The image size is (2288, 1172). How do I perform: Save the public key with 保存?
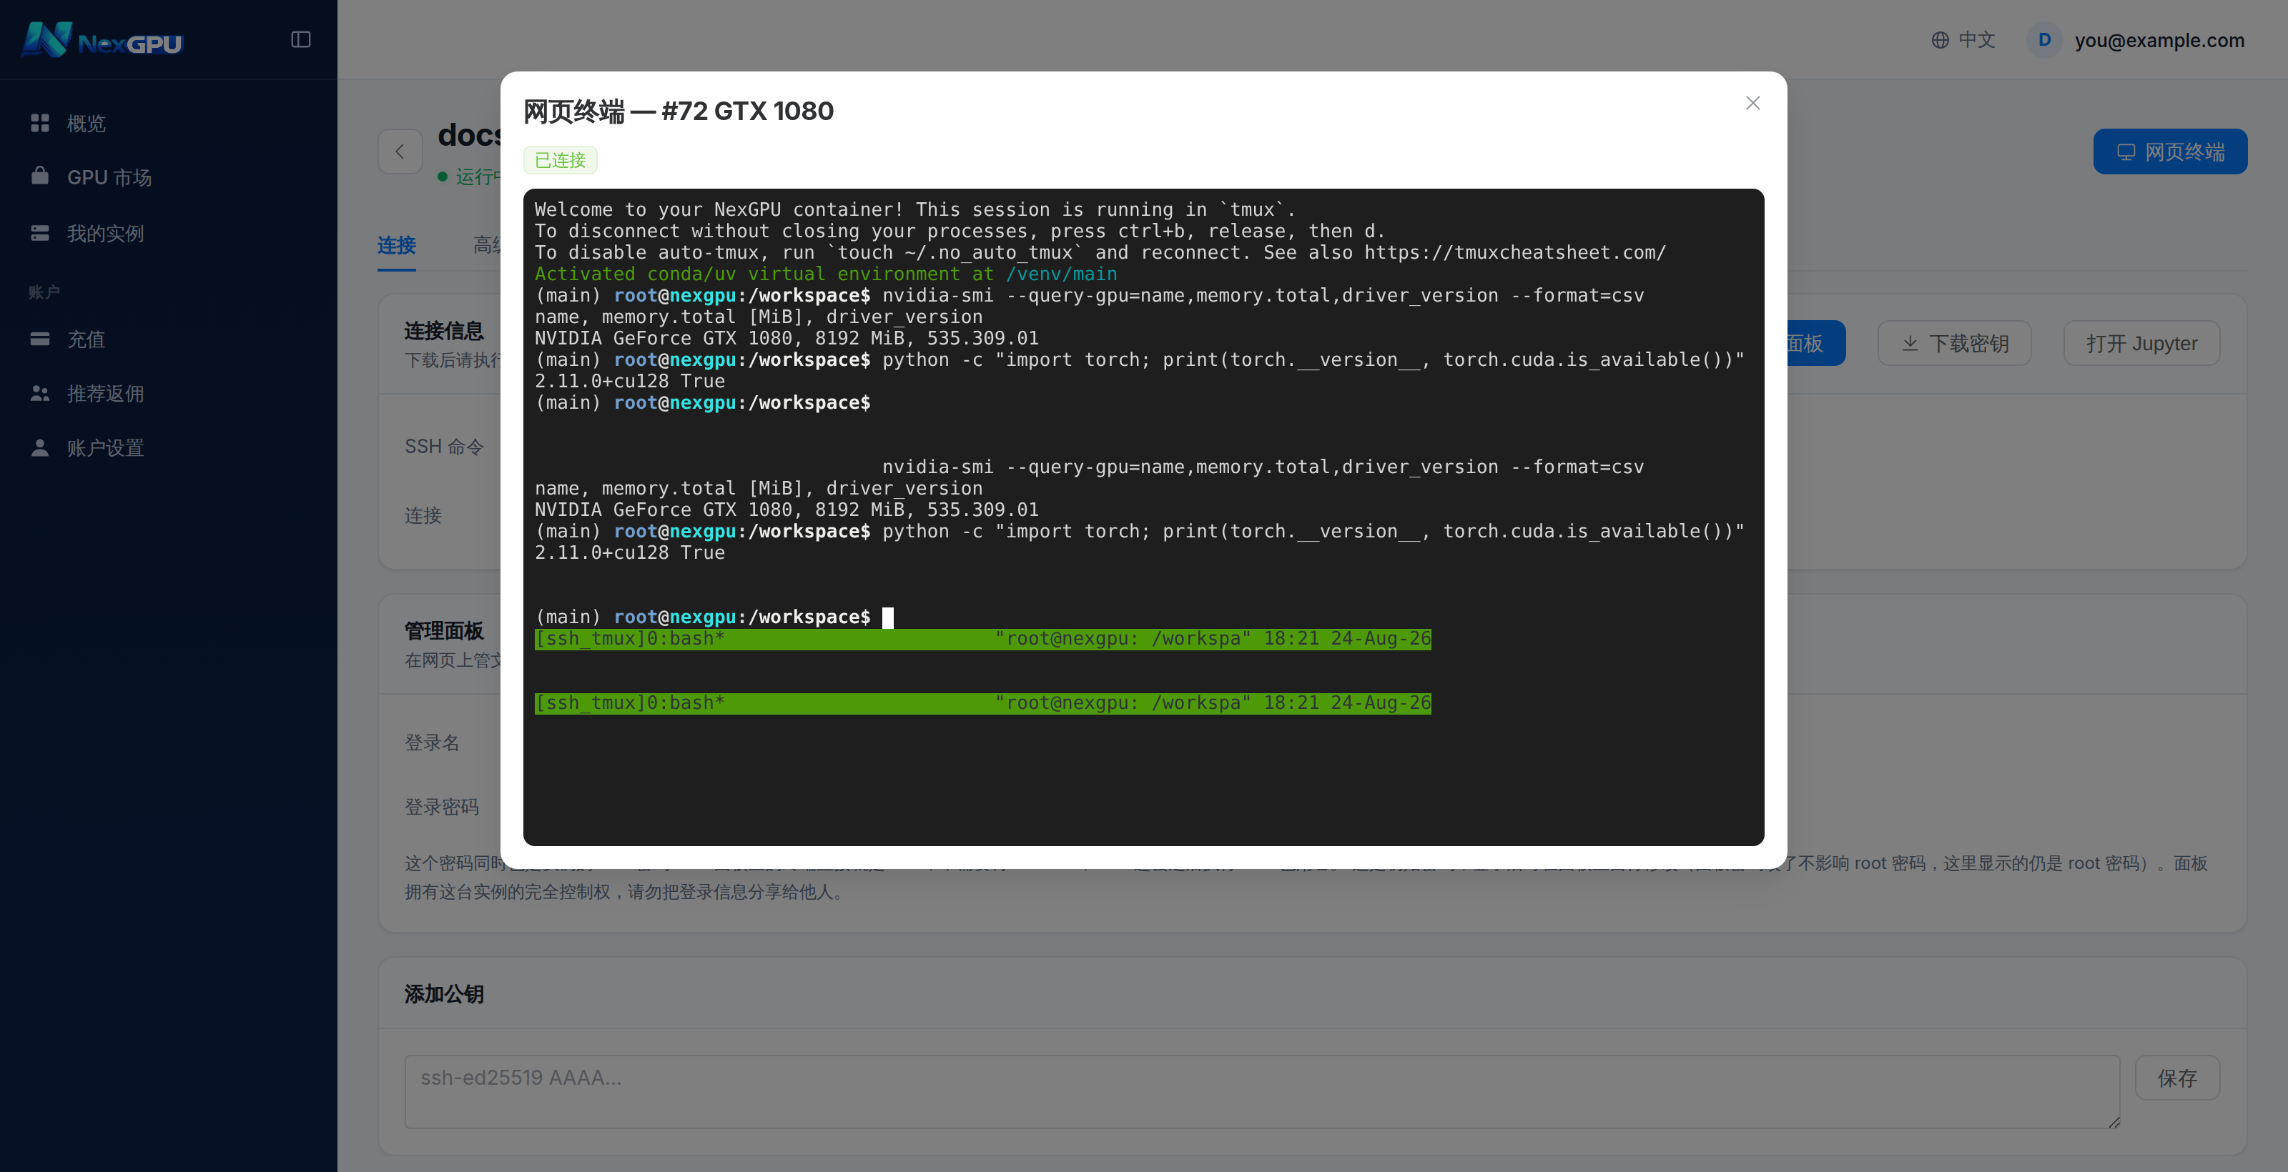(2177, 1078)
